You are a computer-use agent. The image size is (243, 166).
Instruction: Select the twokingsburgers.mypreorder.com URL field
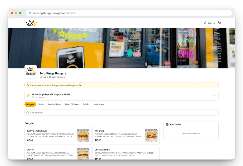click(129, 13)
